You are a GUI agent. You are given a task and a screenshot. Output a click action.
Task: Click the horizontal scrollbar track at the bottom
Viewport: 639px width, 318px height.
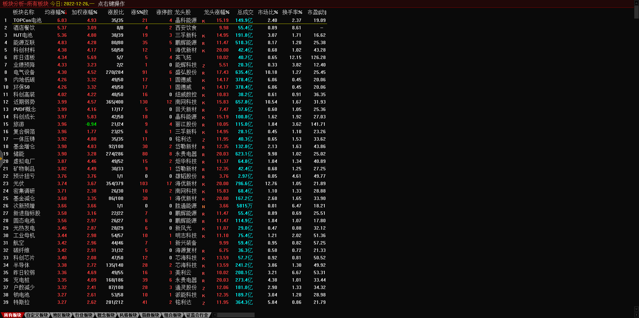[236, 315]
